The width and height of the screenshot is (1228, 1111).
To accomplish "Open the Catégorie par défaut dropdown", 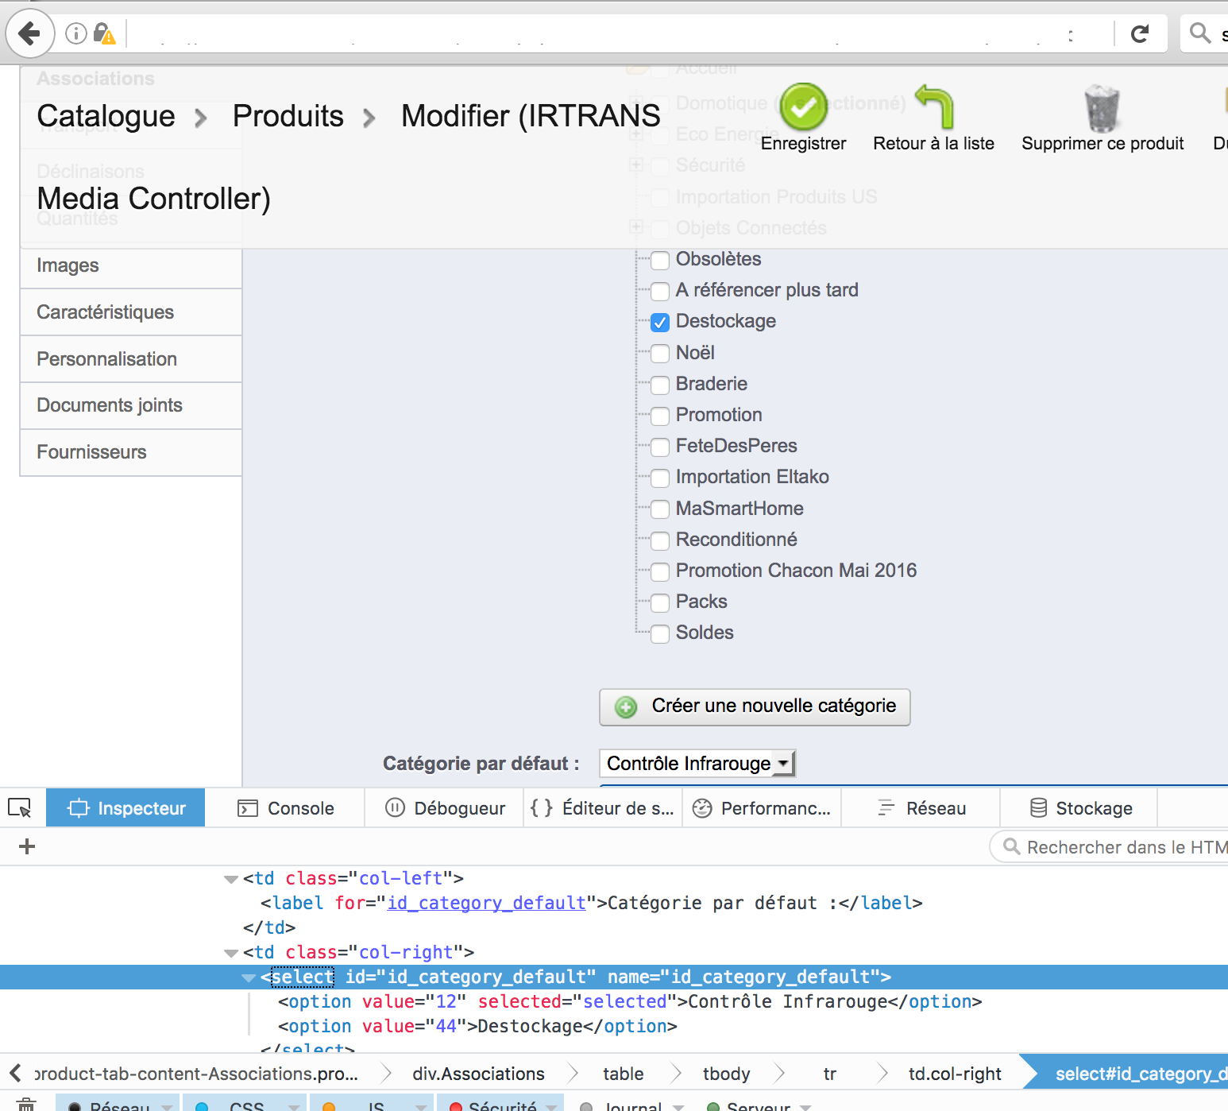I will [x=697, y=764].
